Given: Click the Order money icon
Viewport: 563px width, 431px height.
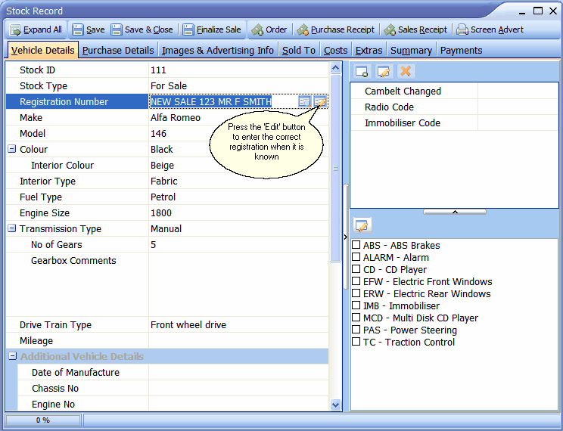Looking at the screenshot, I should click(x=257, y=29).
